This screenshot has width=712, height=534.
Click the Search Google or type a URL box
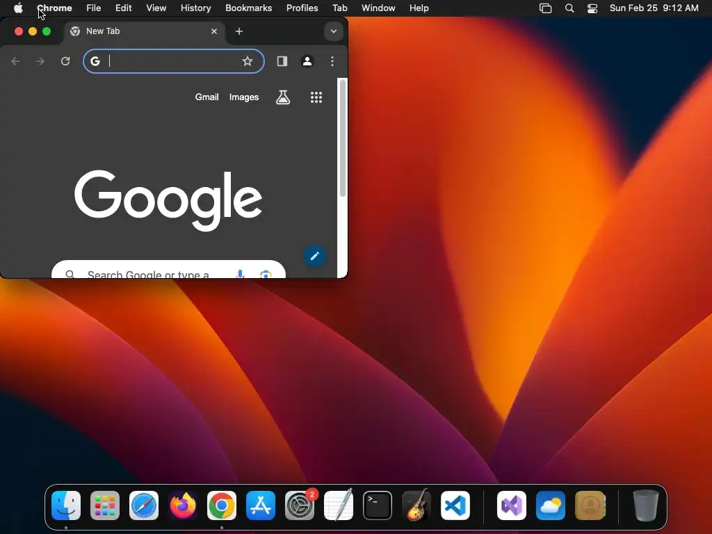(x=168, y=270)
